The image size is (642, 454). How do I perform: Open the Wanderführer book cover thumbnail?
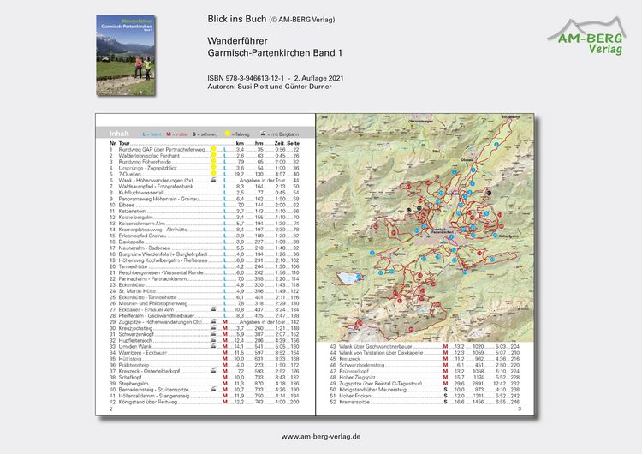coord(126,56)
